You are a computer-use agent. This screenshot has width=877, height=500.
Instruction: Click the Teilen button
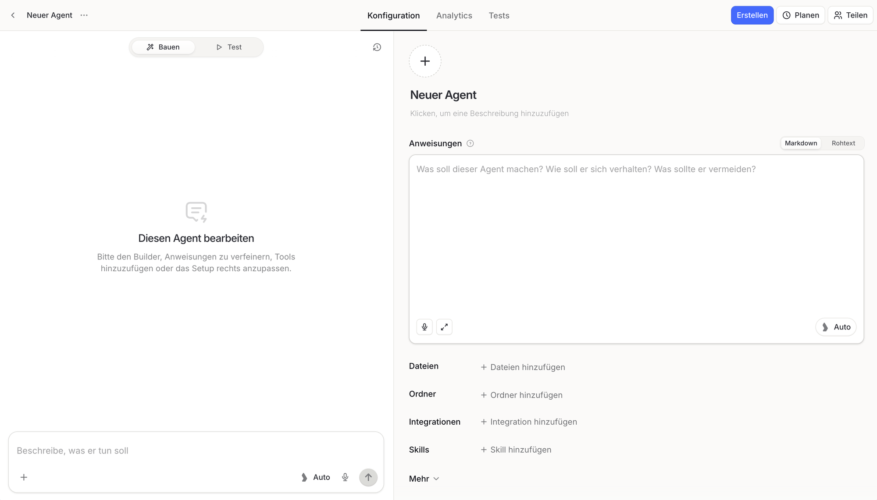850,15
